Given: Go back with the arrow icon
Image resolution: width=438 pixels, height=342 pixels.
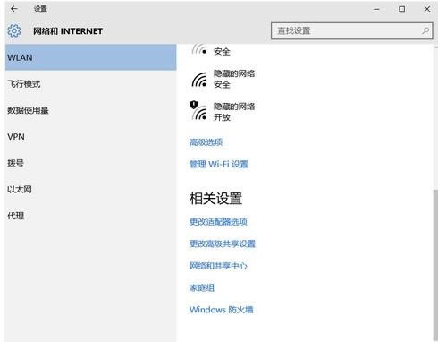Looking at the screenshot, I should point(13,9).
